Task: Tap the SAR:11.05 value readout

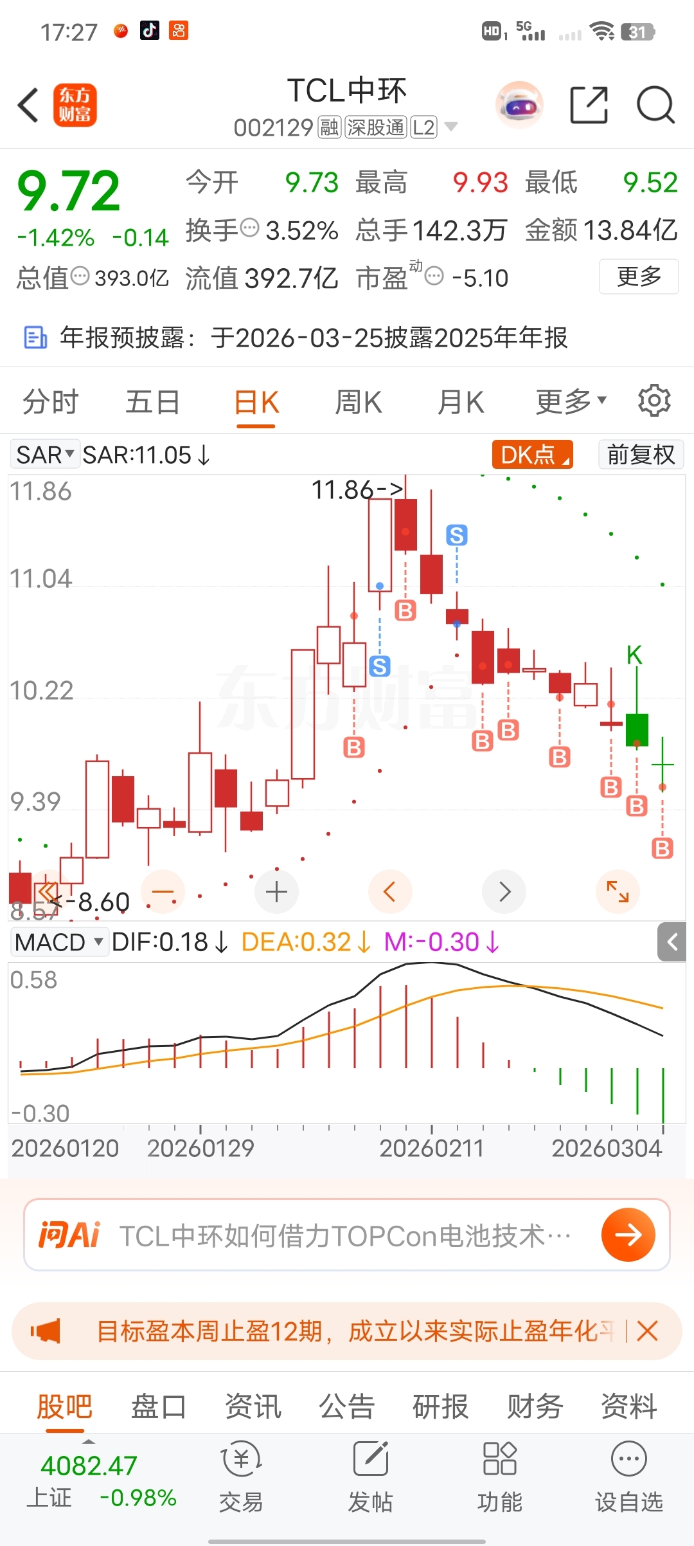Action: pyautogui.click(x=146, y=455)
